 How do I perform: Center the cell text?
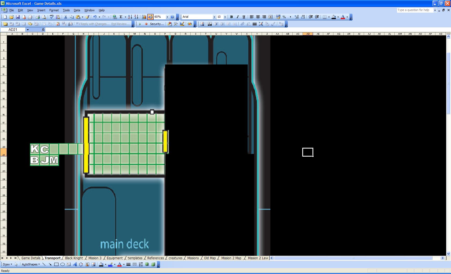(258, 17)
